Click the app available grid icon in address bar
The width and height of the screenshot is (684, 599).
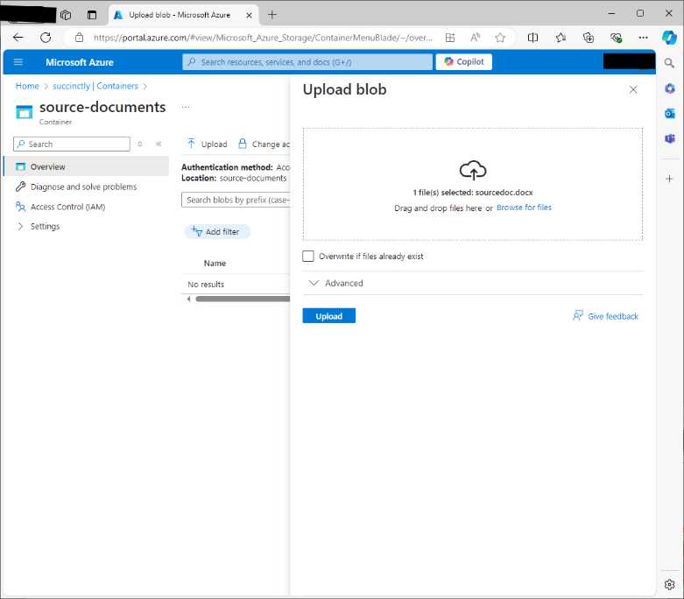tap(450, 38)
